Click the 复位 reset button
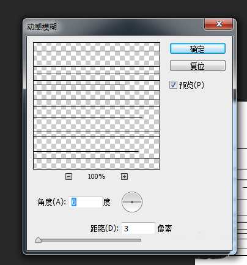The width and height of the screenshot is (247, 265). [197, 65]
